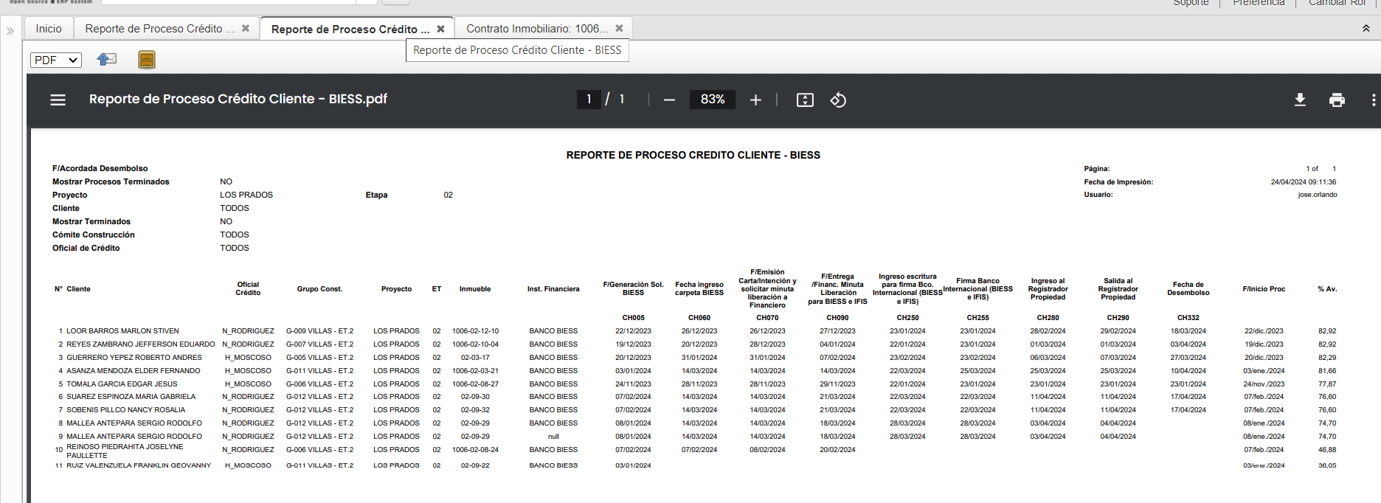Image resolution: width=1381 pixels, height=503 pixels.
Task: Open the PDF viewer sidebar menu
Action: (x=58, y=100)
